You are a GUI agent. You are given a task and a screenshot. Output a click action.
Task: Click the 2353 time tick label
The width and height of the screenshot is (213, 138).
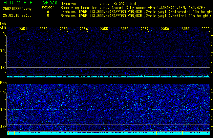click(x=64, y=29)
